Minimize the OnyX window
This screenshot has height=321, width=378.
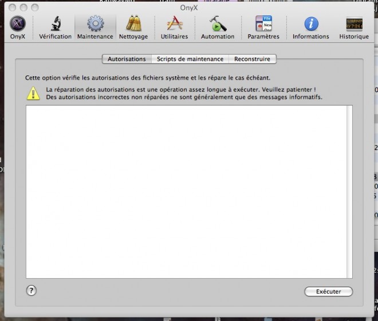coord(23,7)
